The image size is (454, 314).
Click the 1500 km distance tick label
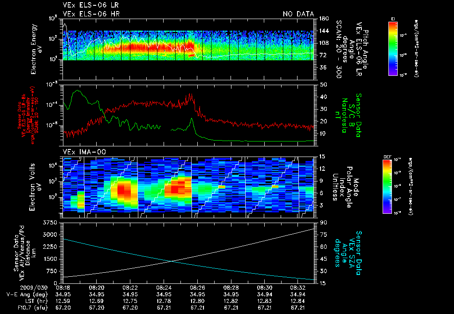50,259
